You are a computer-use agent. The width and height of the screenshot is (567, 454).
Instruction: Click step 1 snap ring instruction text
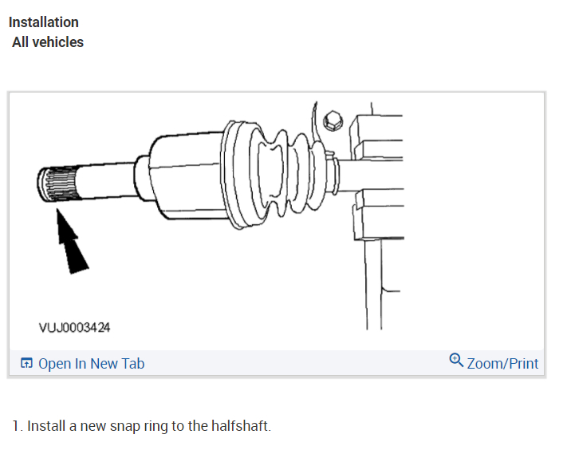(x=142, y=426)
